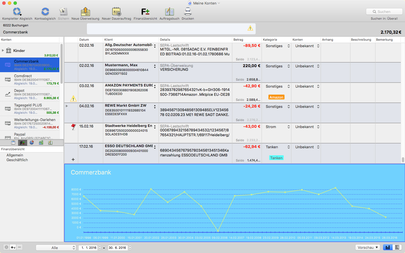Click in the Suchen search field
The width and height of the screenshot is (405, 253).
coord(384,12)
